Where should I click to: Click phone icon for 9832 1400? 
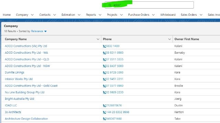click(x=104, y=46)
